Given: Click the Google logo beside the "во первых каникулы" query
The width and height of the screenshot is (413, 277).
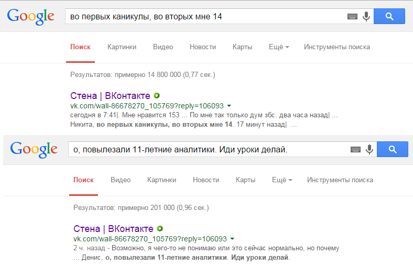Looking at the screenshot, I should pyautogui.click(x=30, y=16).
